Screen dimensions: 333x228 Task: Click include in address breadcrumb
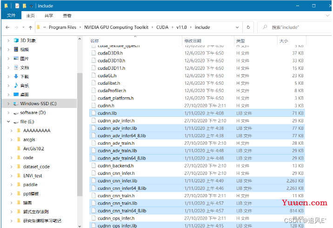tap(202, 27)
